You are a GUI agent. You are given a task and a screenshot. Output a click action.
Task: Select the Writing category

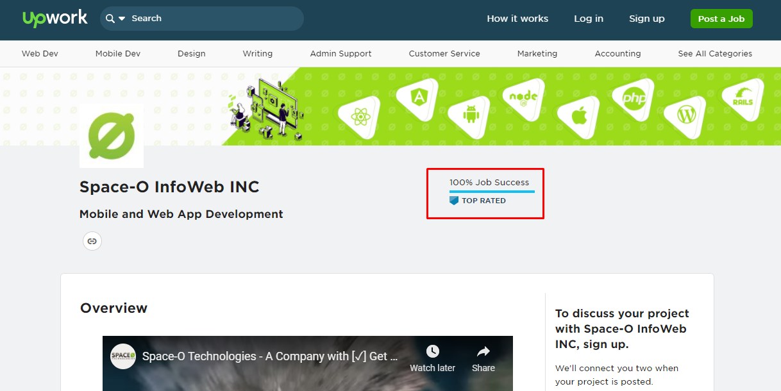tap(258, 54)
